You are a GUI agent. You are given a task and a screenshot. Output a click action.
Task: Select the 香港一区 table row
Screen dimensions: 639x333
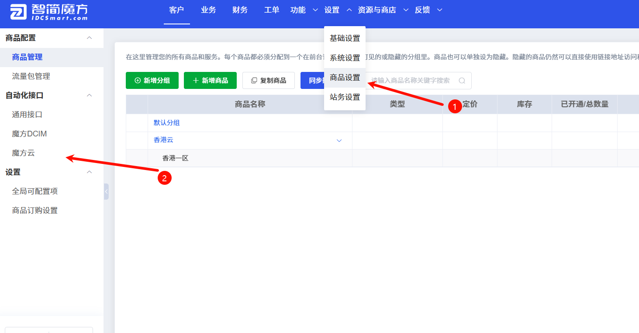pyautogui.click(x=176, y=158)
